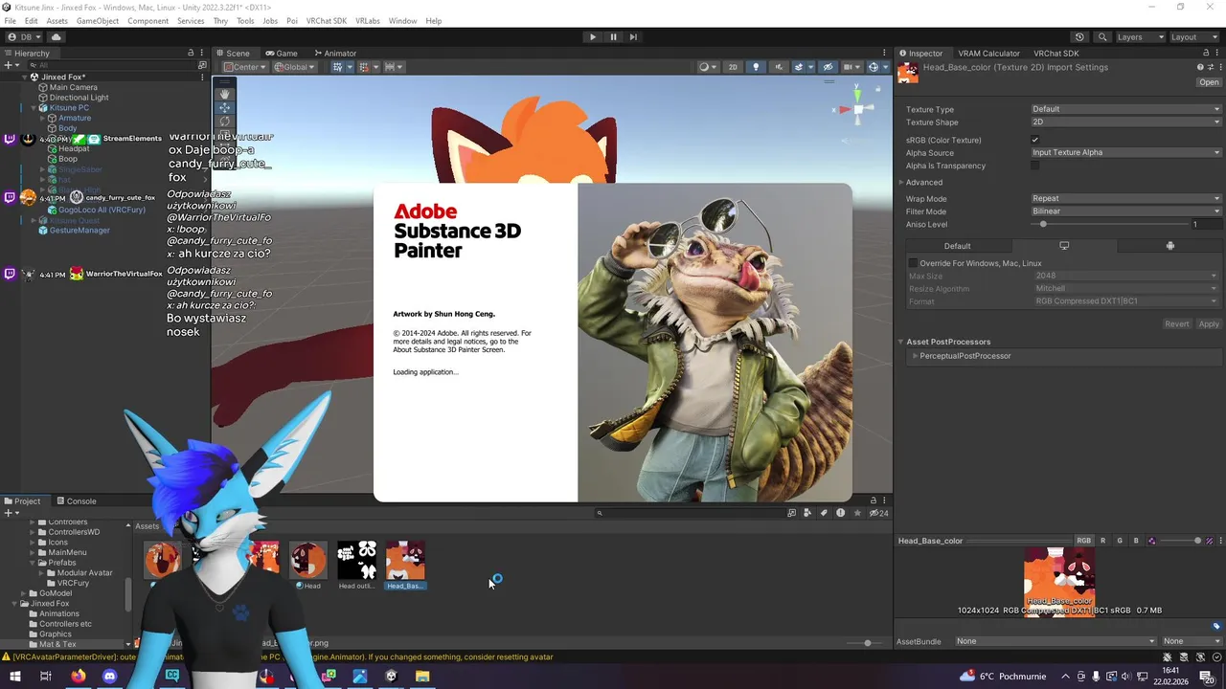Screen dimensions: 1226x689
Task: Switch to the VRAM Calculator tab
Action: coord(988,54)
